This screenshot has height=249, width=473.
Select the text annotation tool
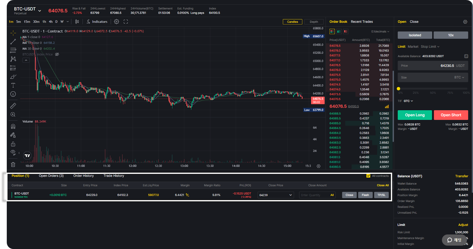click(x=13, y=85)
